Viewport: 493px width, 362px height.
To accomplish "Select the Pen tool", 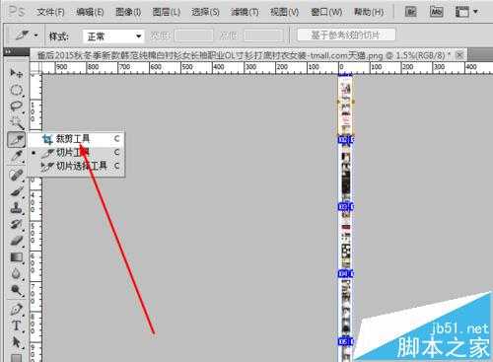I will point(16,309).
